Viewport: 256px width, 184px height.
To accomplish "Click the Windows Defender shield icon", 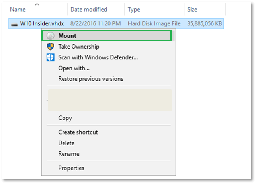I will pos(51,57).
